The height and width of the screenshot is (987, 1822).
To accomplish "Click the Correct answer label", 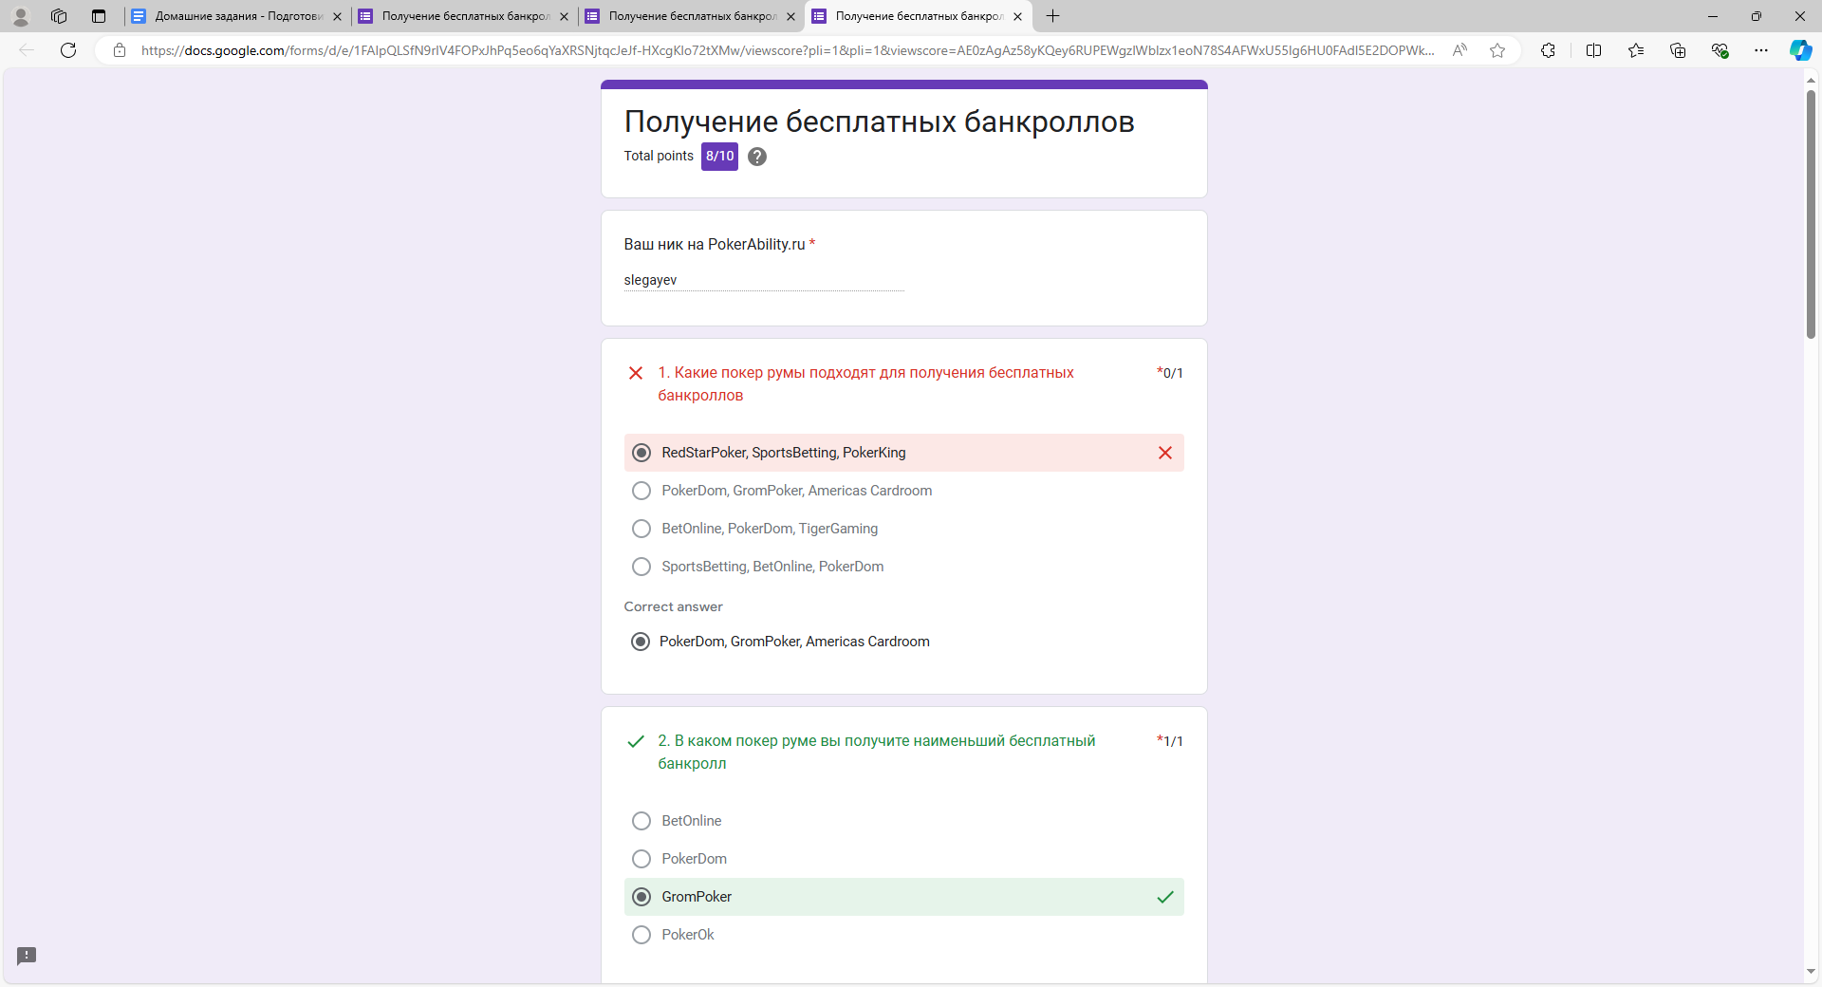I will coord(673,606).
